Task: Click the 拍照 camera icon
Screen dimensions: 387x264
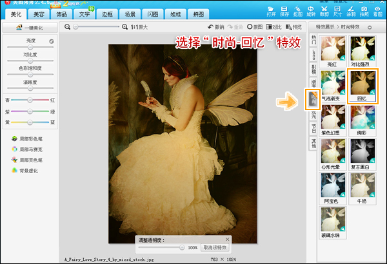Action: point(365,8)
